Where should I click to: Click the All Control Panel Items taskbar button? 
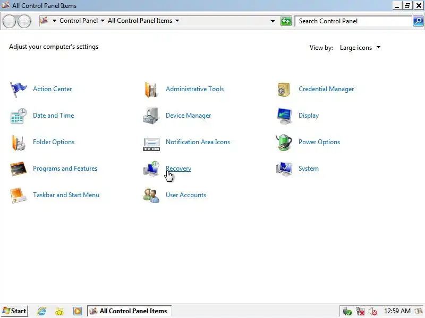[x=129, y=311]
